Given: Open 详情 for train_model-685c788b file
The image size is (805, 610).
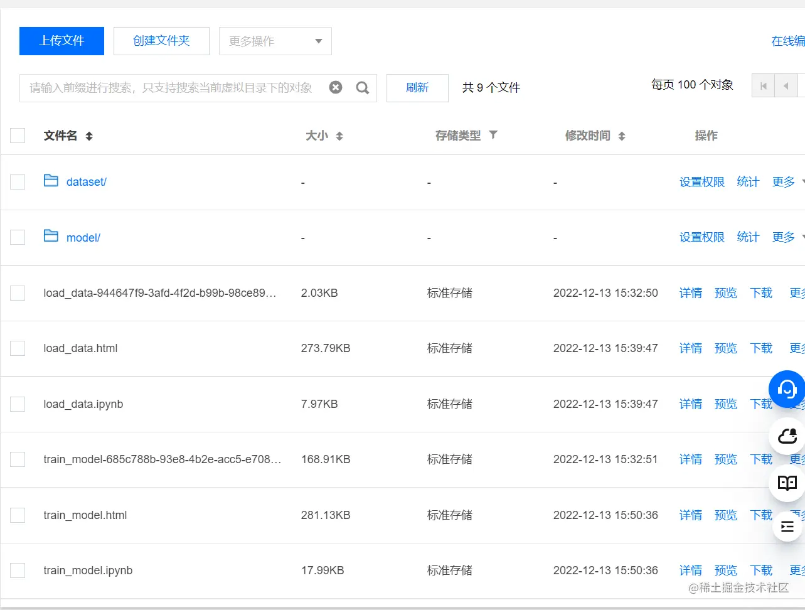Looking at the screenshot, I should [691, 459].
